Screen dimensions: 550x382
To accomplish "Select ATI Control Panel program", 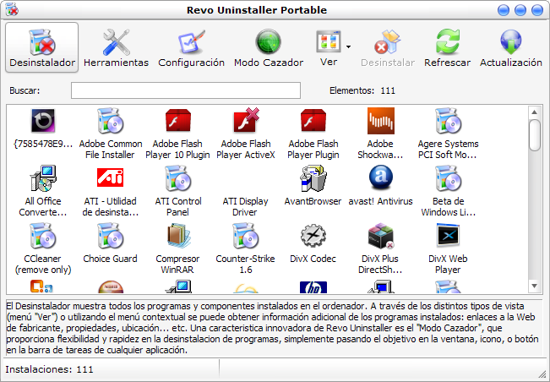I will coord(177,180).
